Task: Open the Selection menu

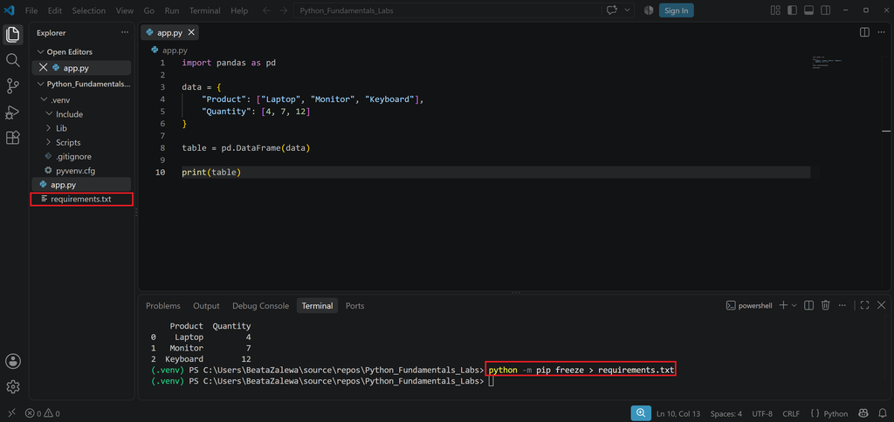Action: [x=89, y=10]
